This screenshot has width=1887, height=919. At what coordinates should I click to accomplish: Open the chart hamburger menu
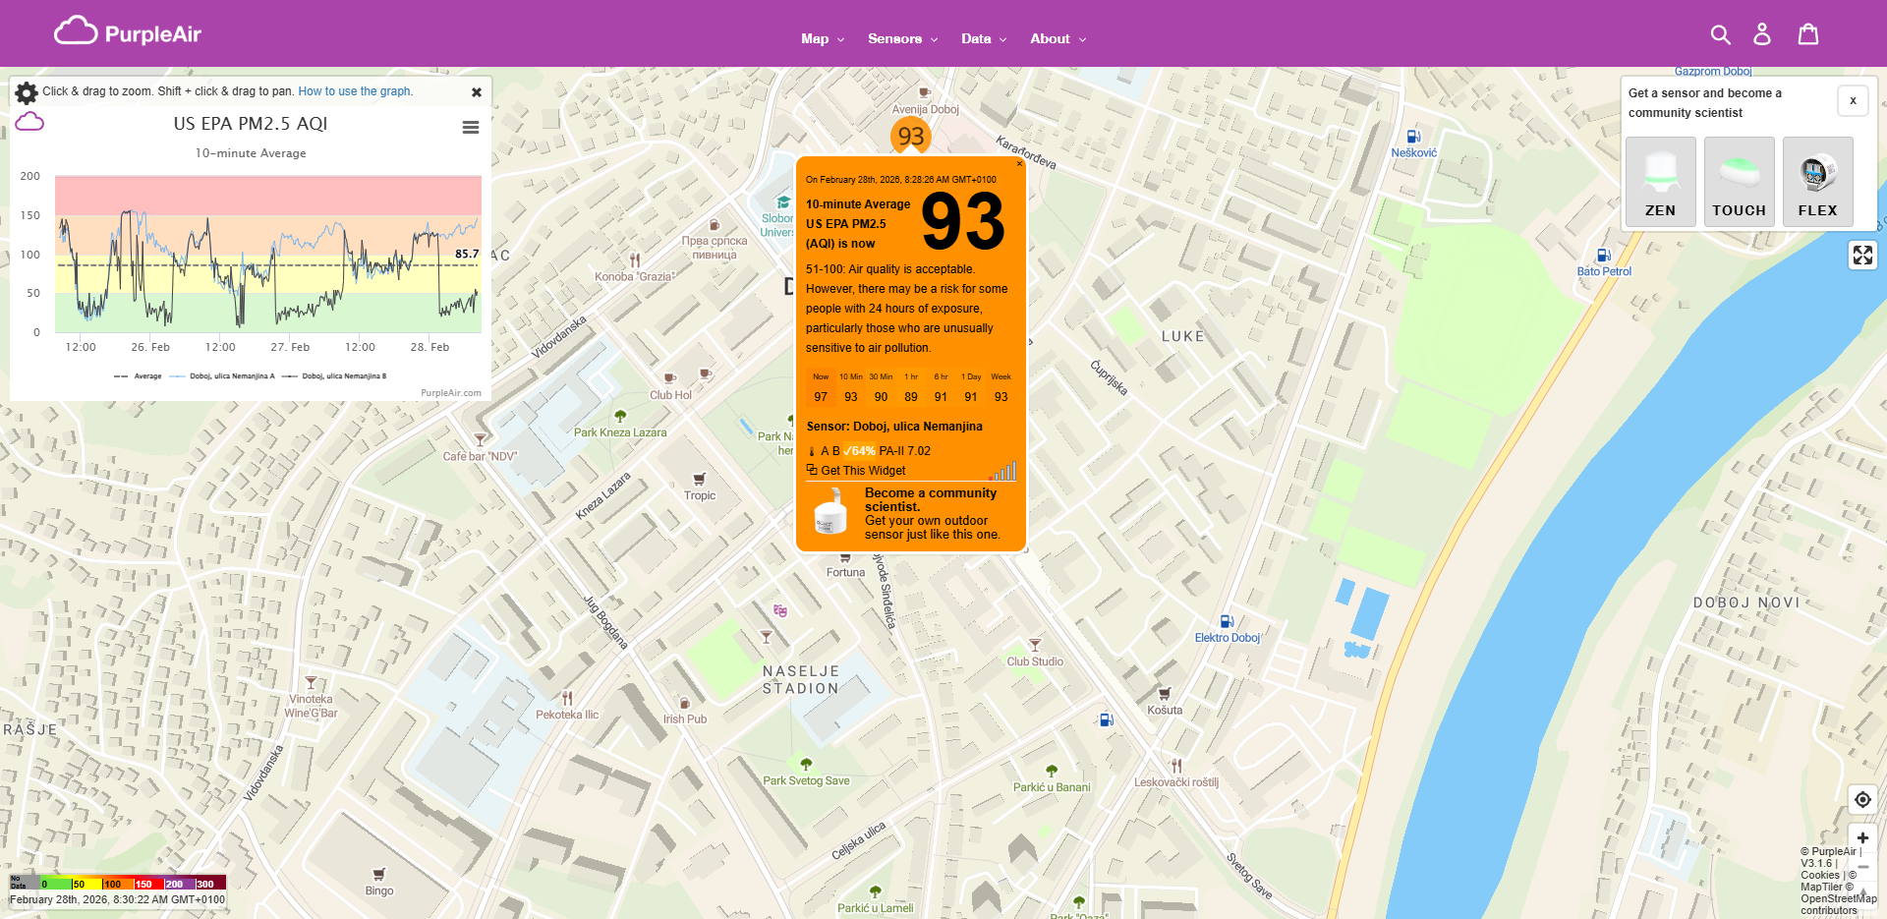(471, 127)
